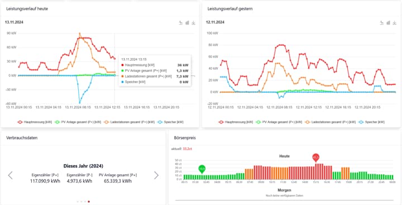Toggle Ladestationen gesamt in yesterday's legend
This screenshot has height=205, width=402.
click(330, 122)
